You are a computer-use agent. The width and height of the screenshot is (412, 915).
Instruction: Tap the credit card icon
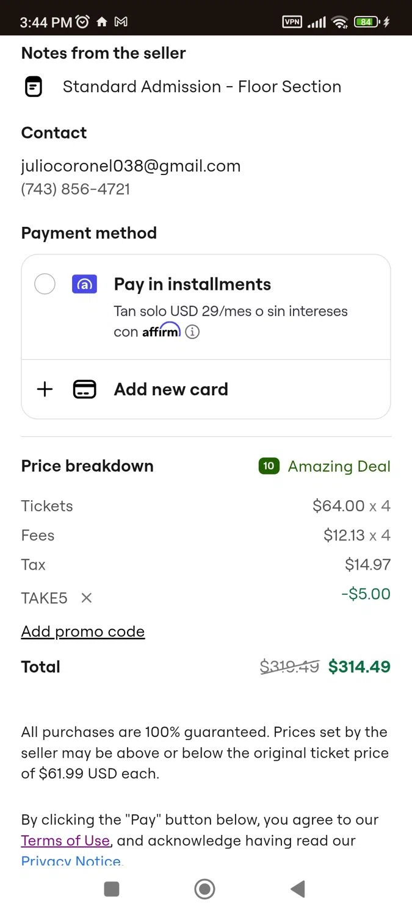coord(85,389)
